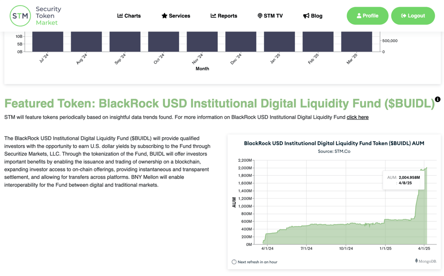Open the Charts menu

point(129,16)
